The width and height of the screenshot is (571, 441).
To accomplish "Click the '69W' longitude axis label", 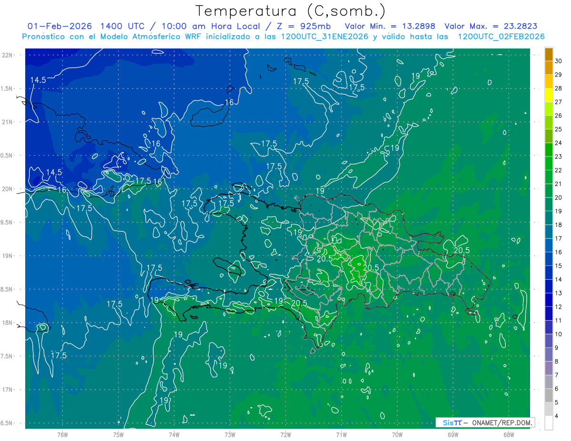I will 453,434.
